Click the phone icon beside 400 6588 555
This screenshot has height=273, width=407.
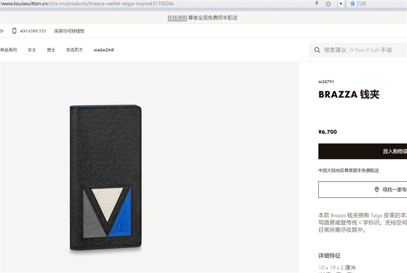[14, 31]
